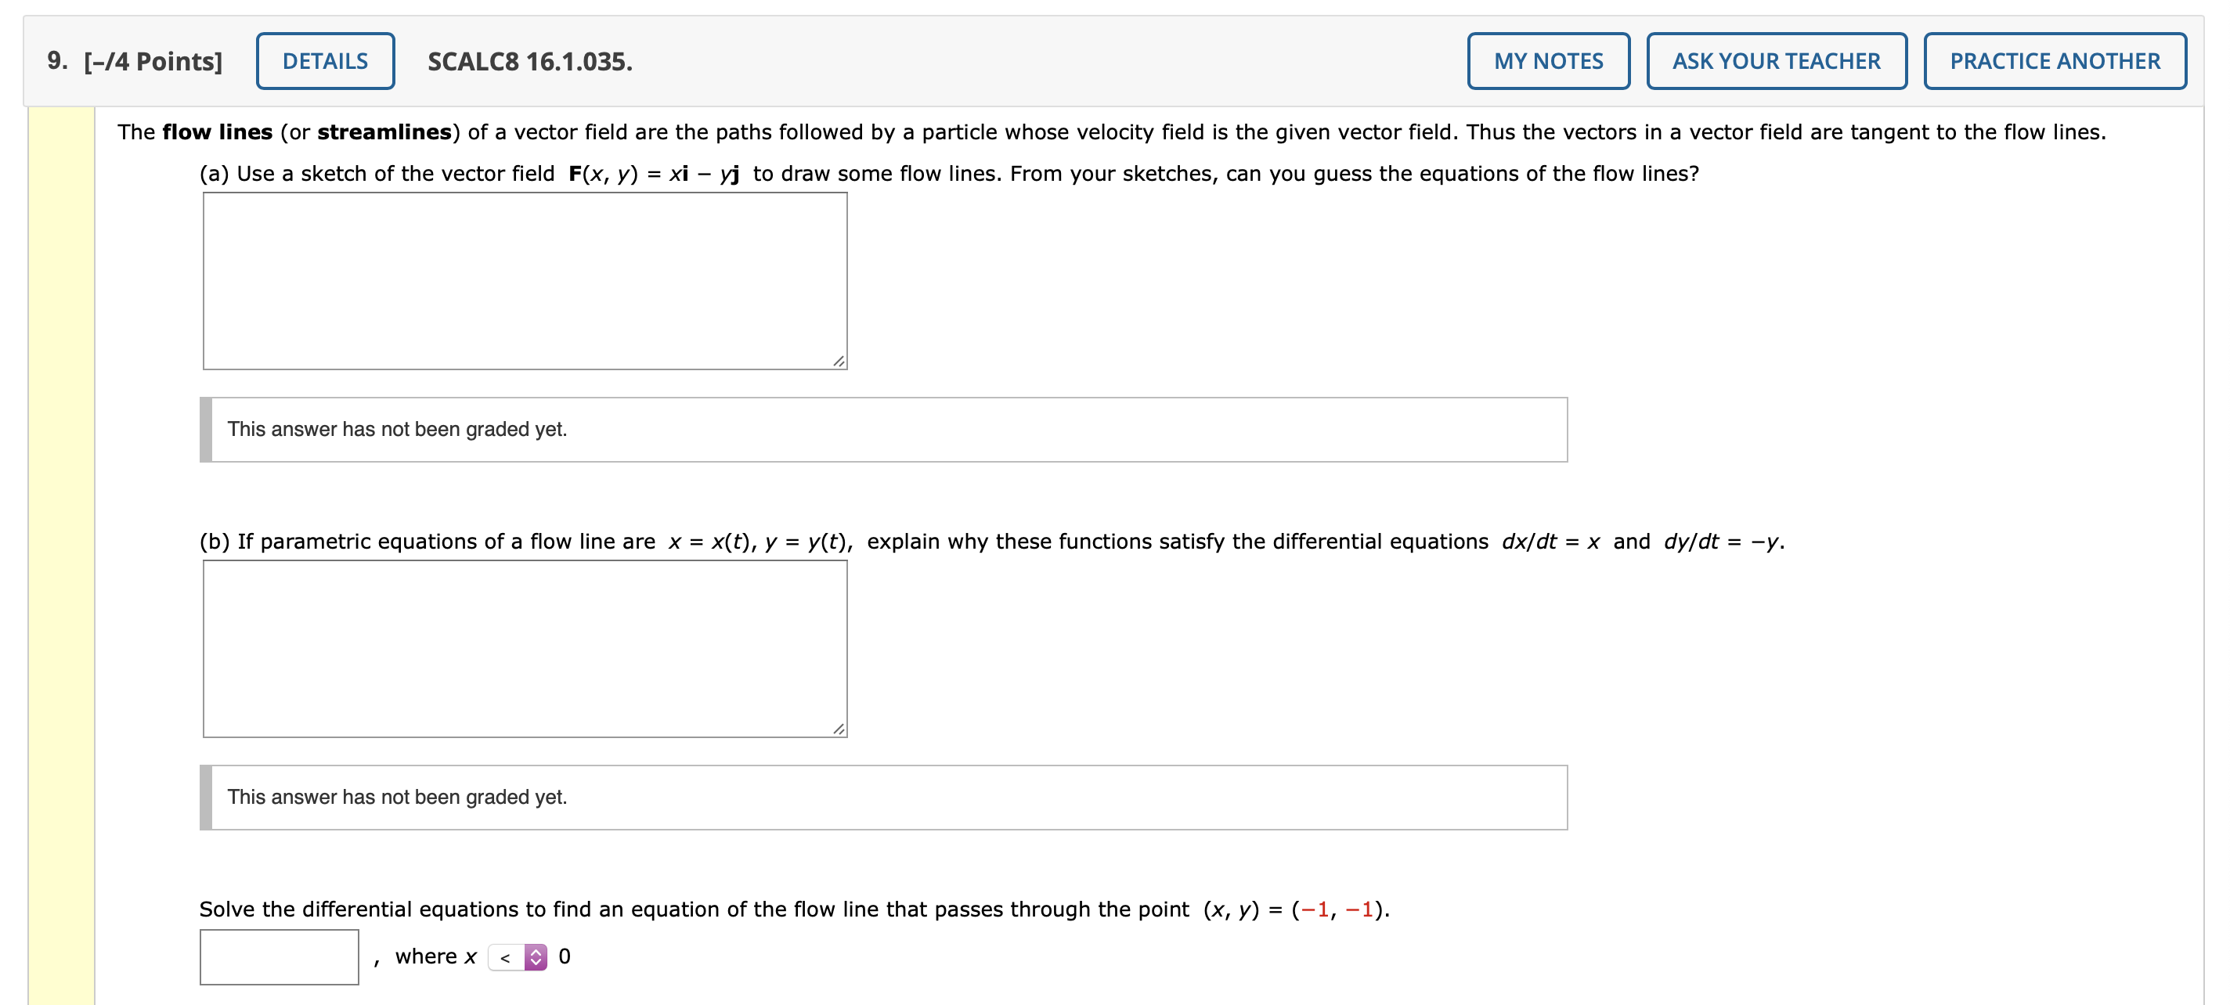The width and height of the screenshot is (2230, 1005).
Task: Click the bold 'streamlines' term
Action: pos(384,131)
